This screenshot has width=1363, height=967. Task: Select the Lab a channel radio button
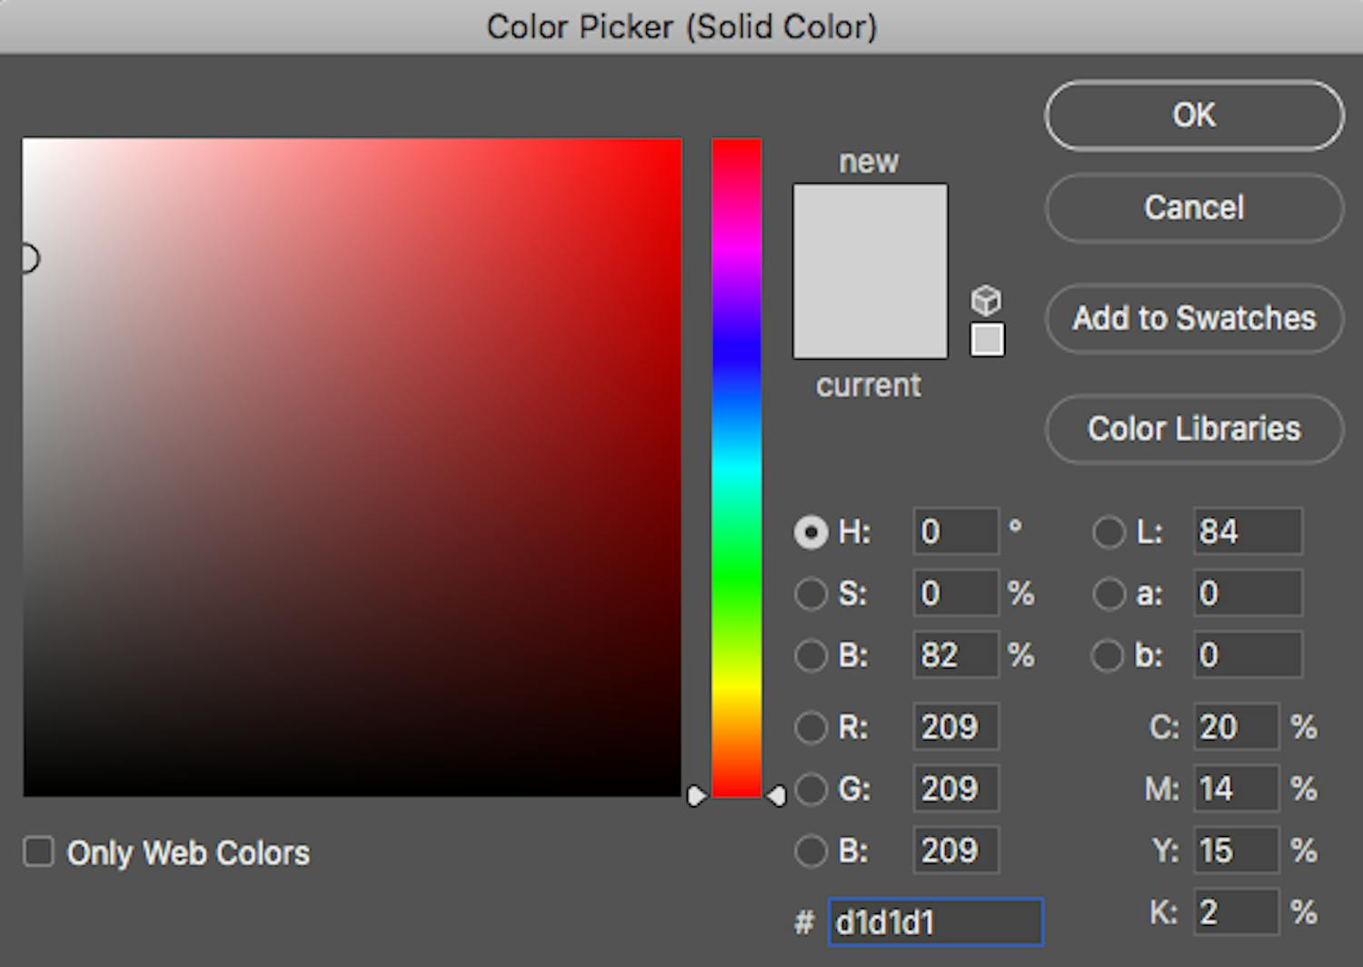tap(1109, 593)
